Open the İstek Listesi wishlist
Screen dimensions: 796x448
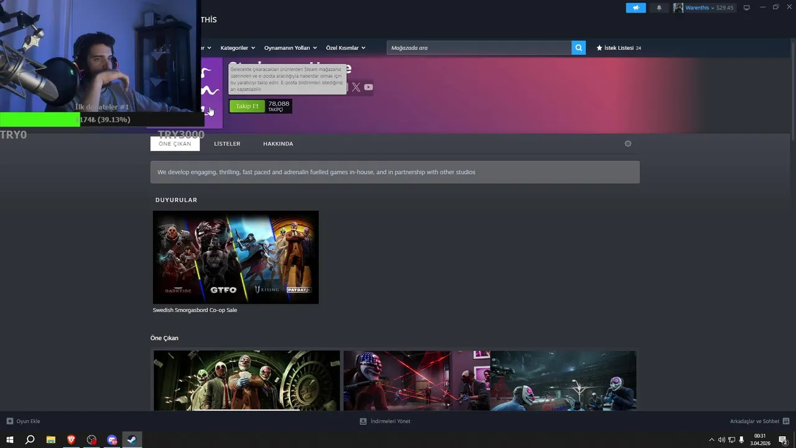coord(619,48)
